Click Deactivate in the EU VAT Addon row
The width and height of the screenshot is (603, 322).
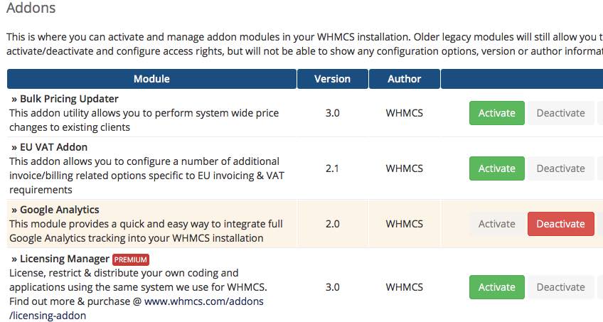[560, 168]
